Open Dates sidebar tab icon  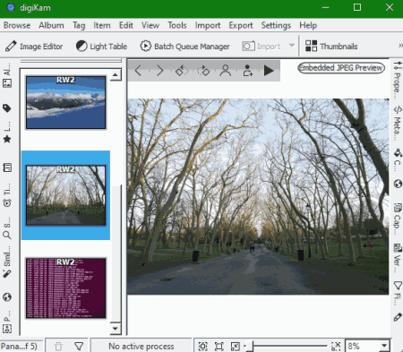7,167
